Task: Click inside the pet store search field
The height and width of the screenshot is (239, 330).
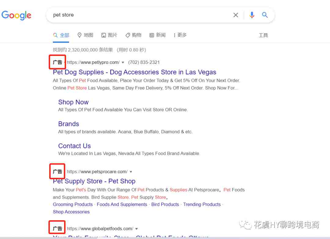Action: coord(139,15)
